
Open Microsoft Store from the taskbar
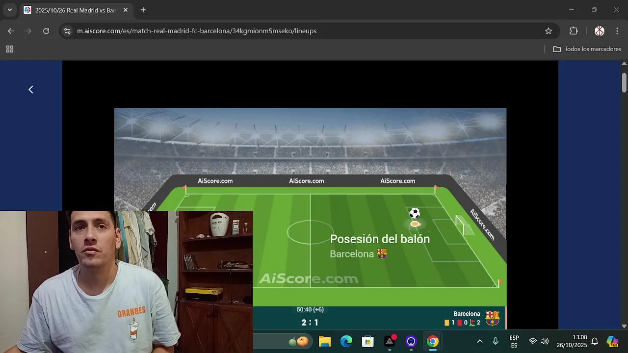pos(368,342)
